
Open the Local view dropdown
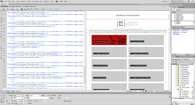[x=189, y=59]
